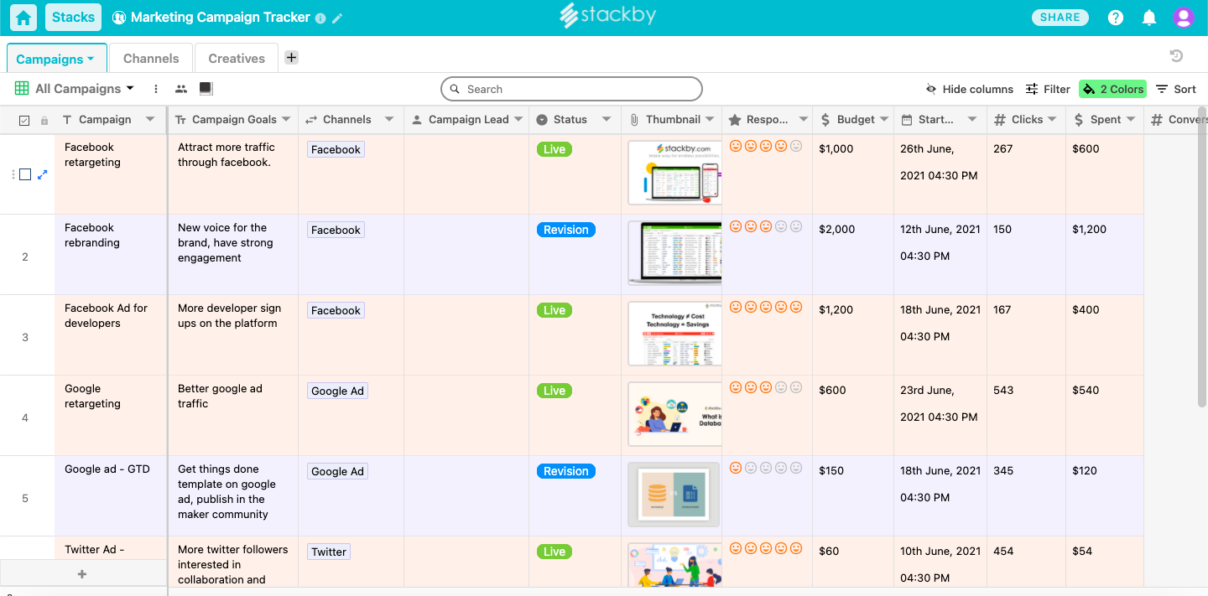Click the Respo... column header
Viewport: 1208px width, 596px height.
click(767, 119)
